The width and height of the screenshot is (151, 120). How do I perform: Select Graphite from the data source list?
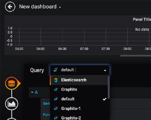[x=79, y=90]
